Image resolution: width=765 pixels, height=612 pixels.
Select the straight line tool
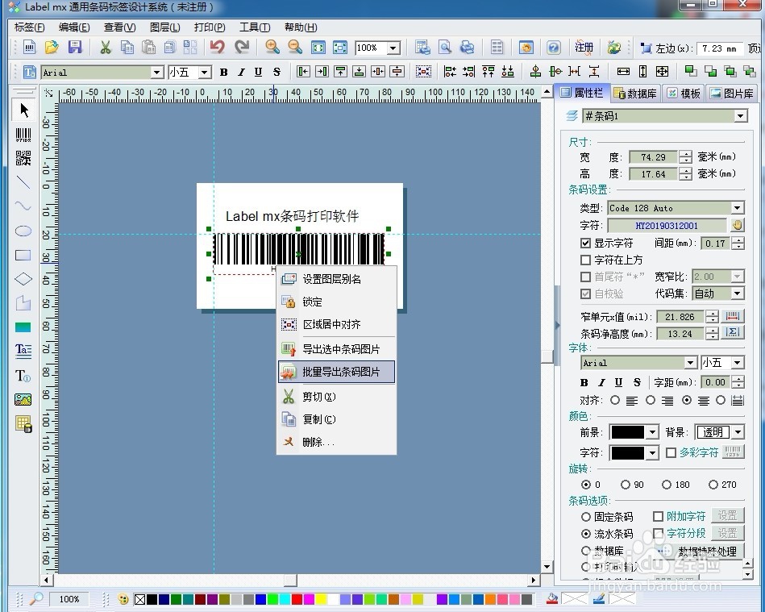23,182
